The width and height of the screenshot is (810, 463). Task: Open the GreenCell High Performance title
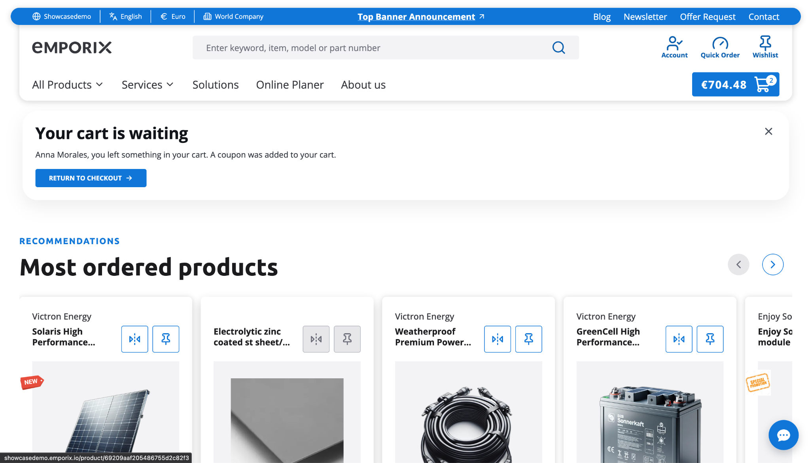(608, 337)
